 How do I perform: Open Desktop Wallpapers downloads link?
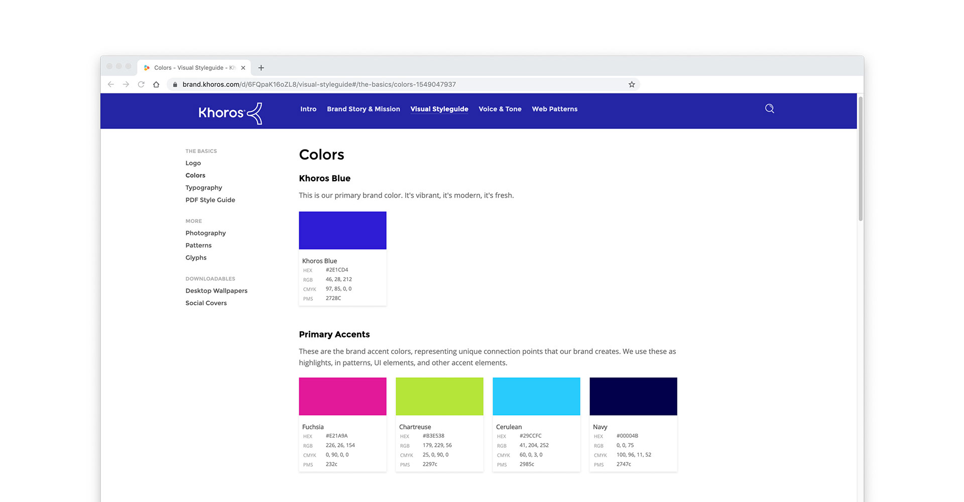[216, 291]
